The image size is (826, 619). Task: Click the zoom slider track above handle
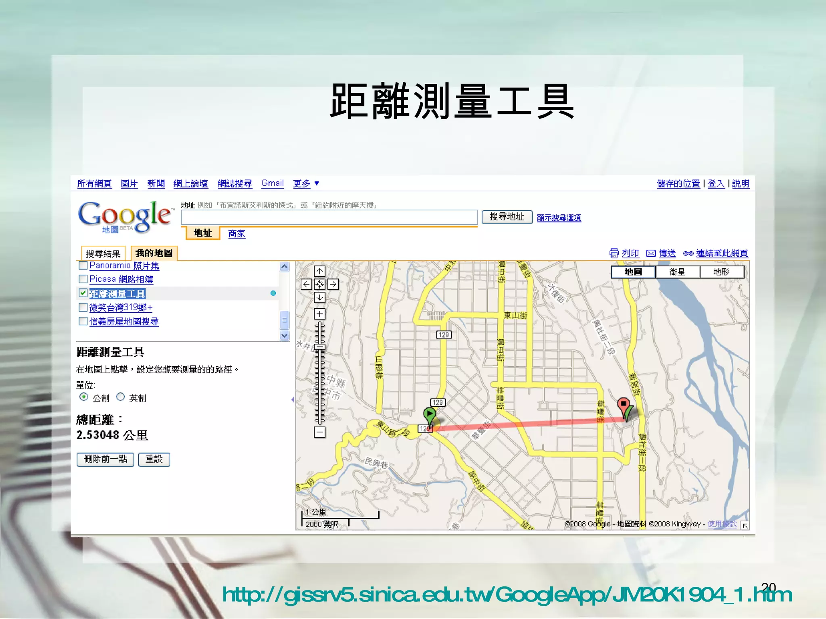click(319, 333)
